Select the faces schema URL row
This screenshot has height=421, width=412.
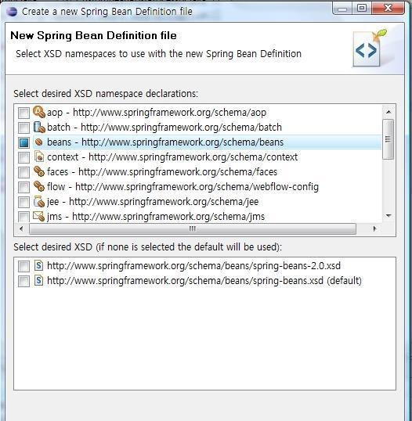pyautogui.click(x=162, y=171)
